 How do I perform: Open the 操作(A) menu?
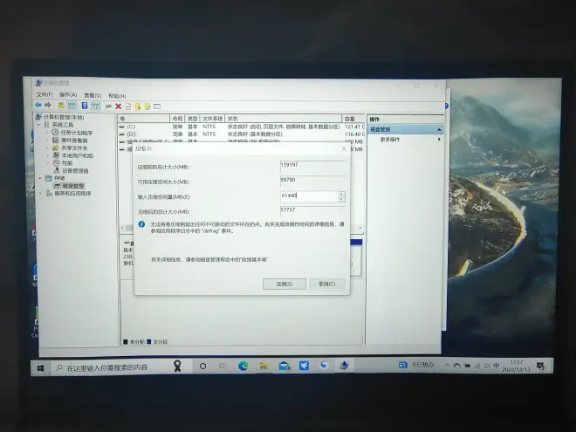(x=68, y=95)
